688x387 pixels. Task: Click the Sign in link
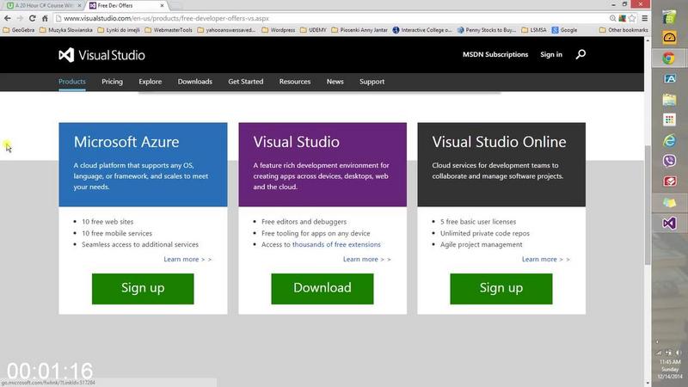pos(551,54)
